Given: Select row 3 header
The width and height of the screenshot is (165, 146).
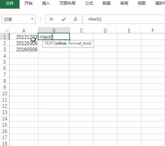Looking at the screenshot, I should [5, 49].
